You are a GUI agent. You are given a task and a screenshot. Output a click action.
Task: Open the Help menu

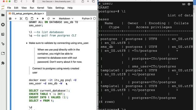(x=70, y=8)
